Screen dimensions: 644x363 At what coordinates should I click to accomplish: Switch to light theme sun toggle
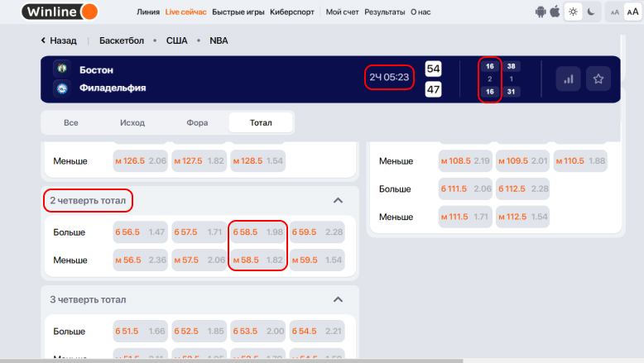click(x=574, y=12)
